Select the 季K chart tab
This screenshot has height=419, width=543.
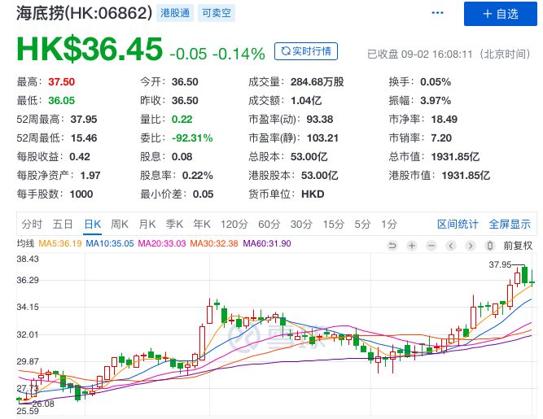point(174,225)
